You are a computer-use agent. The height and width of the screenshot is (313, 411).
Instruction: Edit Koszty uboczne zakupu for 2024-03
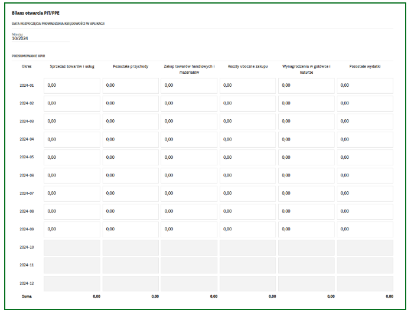pos(247,122)
